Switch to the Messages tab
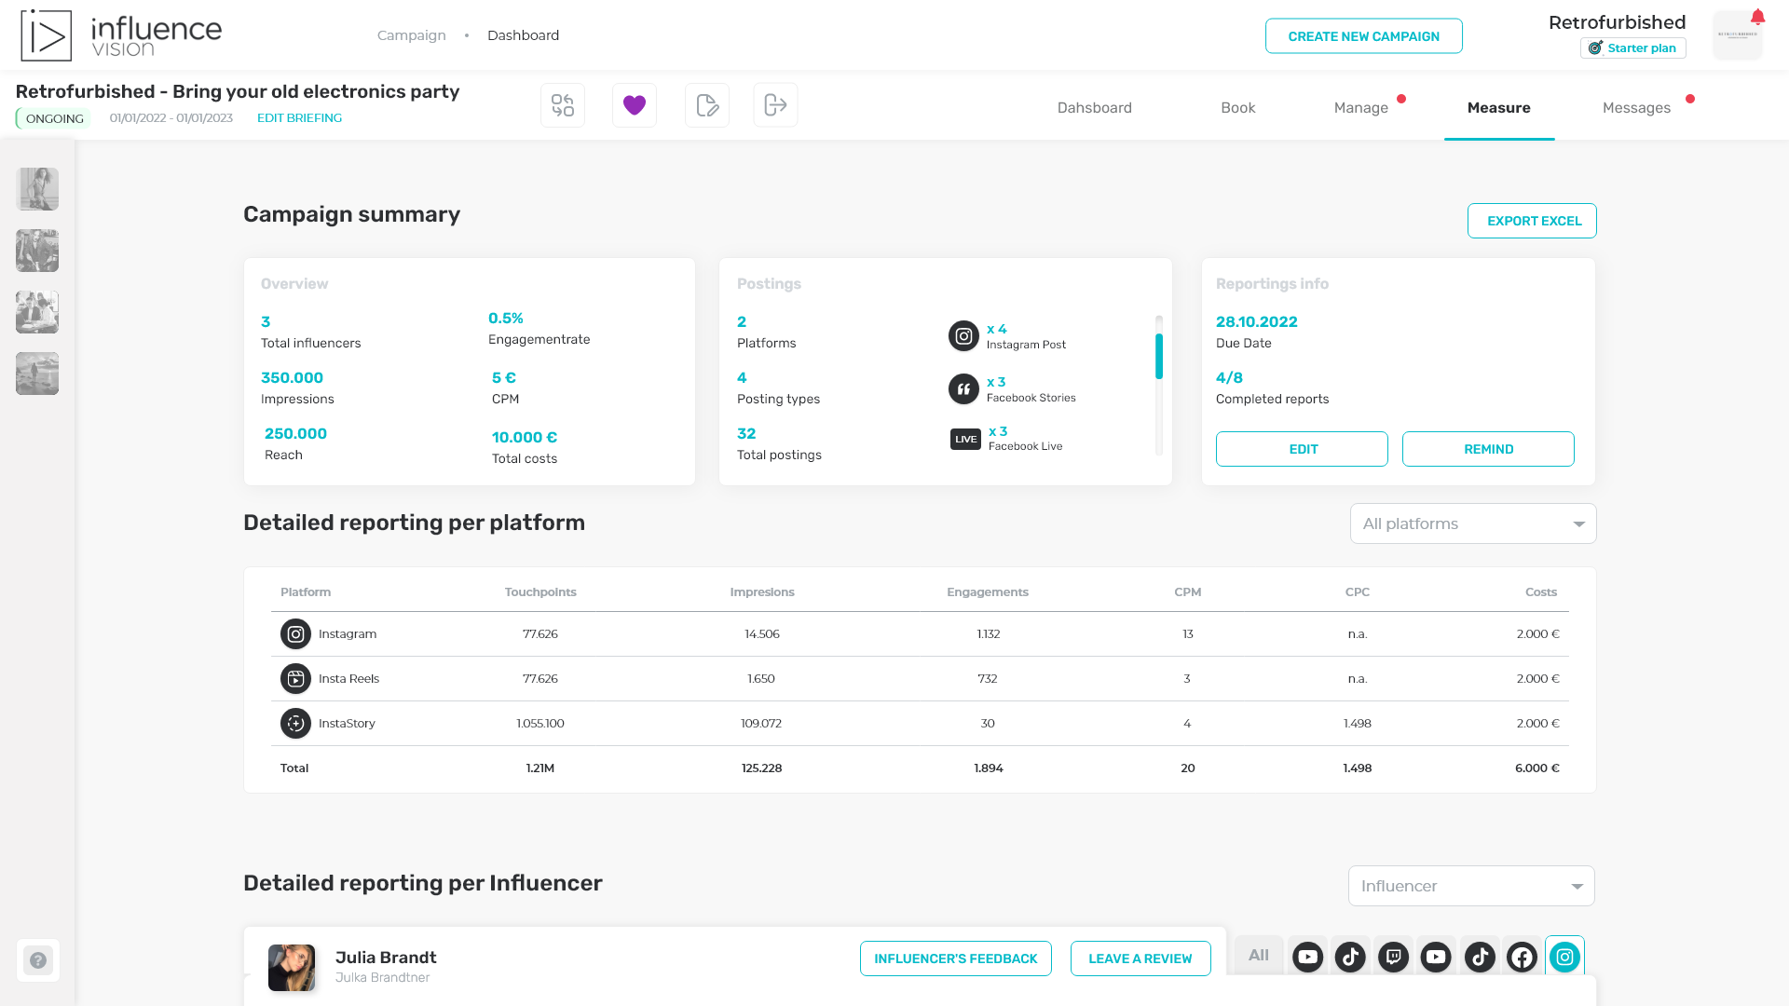Screen dimensions: 1789x1006 coord(1636,108)
